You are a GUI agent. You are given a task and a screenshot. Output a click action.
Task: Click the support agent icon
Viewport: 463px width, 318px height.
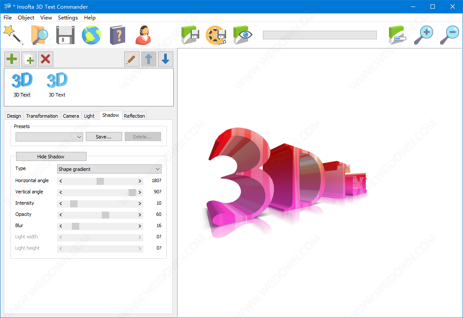click(x=143, y=35)
